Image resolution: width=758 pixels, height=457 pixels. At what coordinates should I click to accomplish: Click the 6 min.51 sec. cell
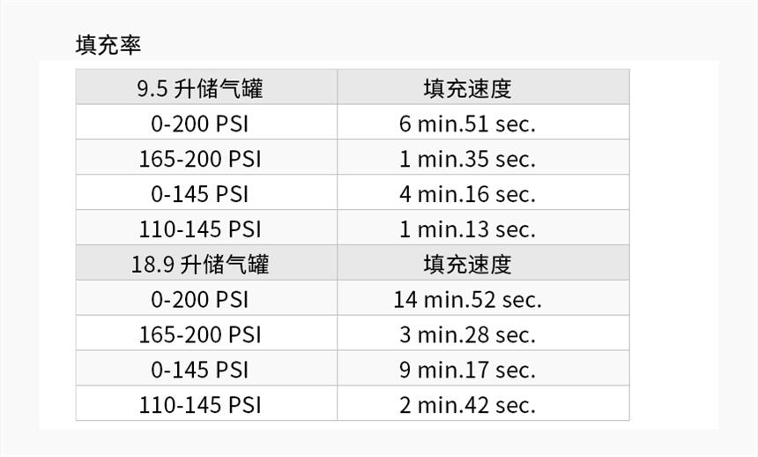point(467,124)
